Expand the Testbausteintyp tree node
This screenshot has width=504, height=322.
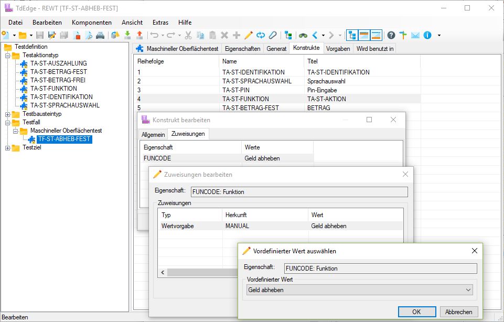click(7, 114)
